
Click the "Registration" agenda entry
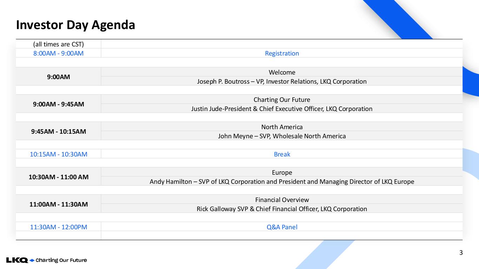282,53
